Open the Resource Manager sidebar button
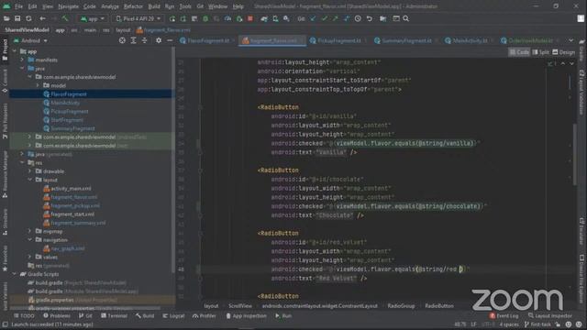Image resolution: width=587 pixels, height=330 pixels. [5, 174]
